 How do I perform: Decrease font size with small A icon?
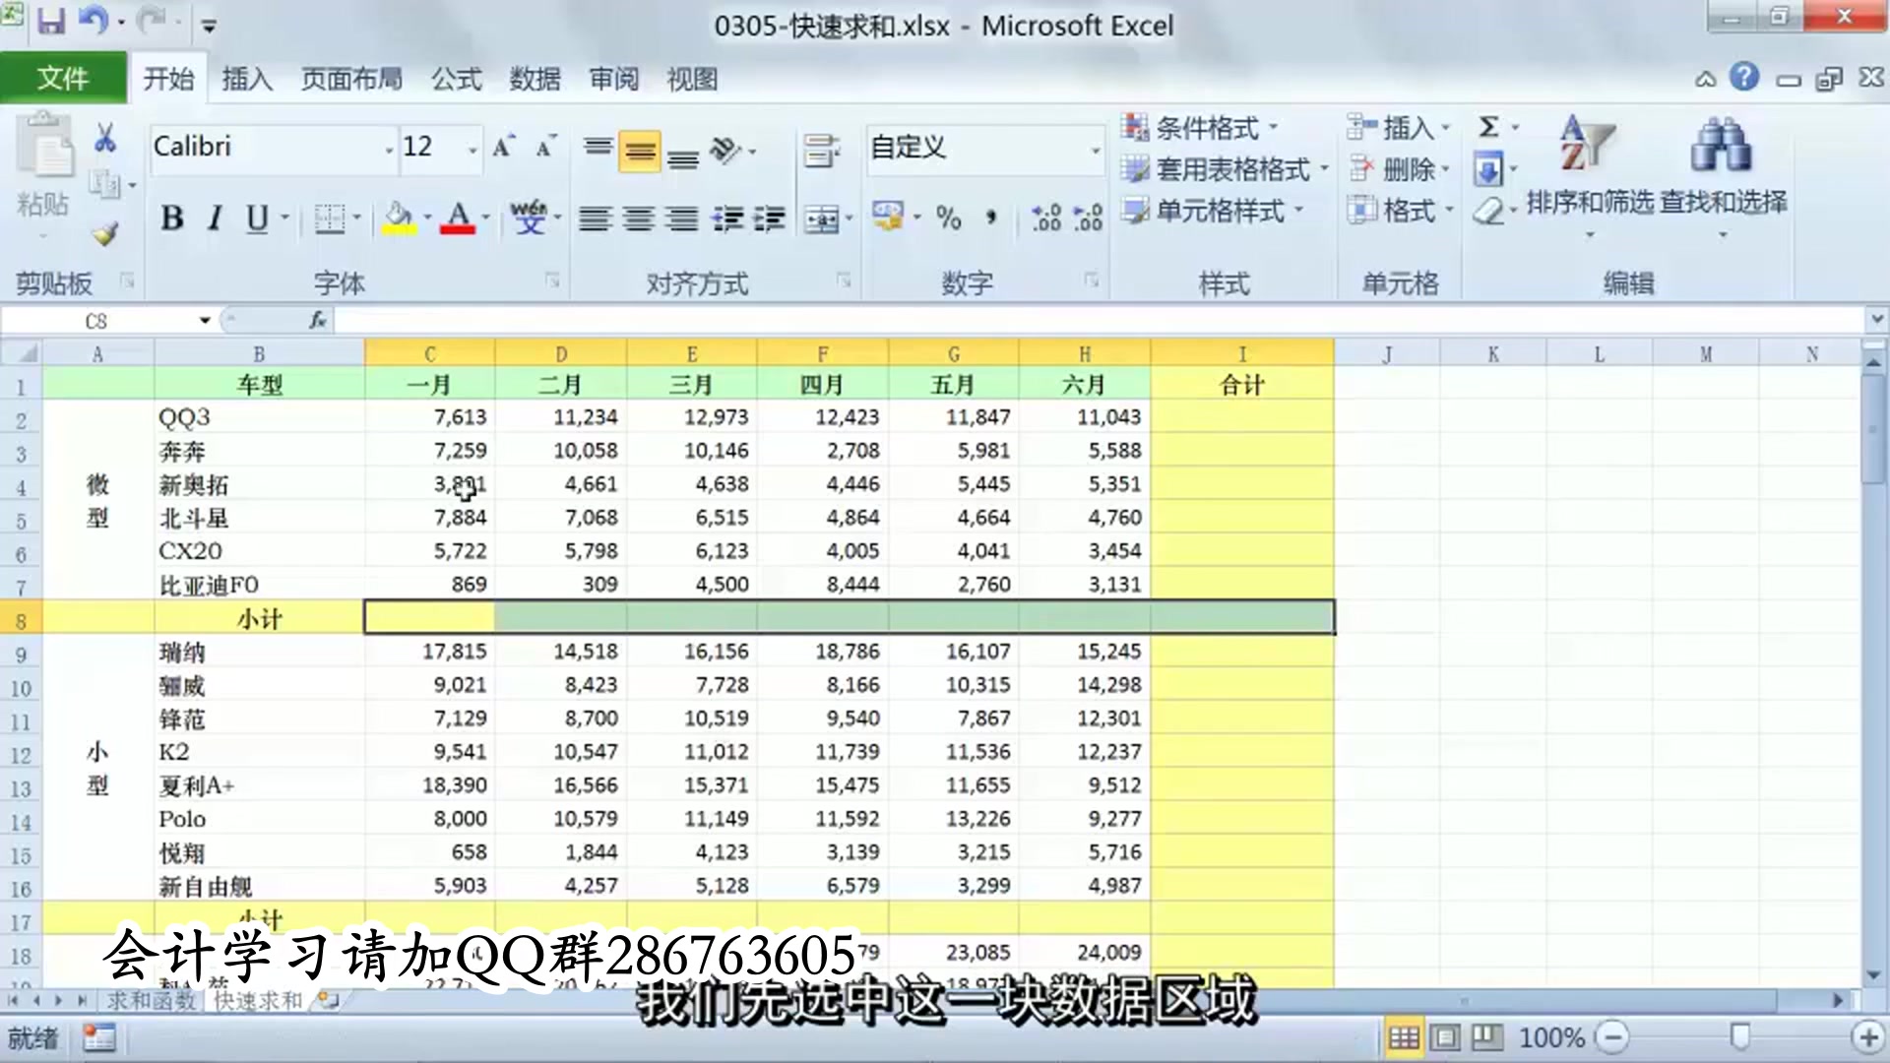tap(545, 148)
